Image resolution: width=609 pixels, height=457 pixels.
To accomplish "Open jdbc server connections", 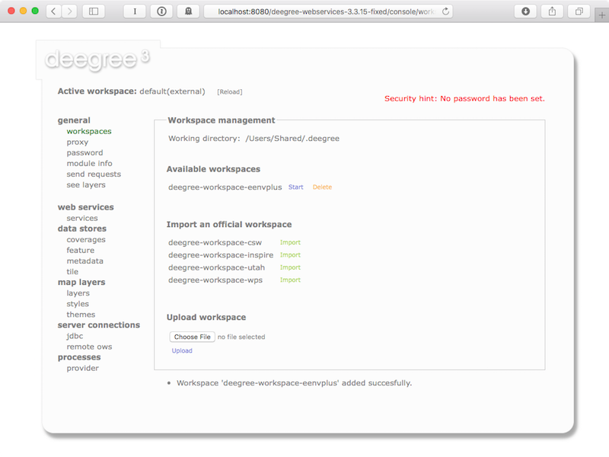I will tap(75, 336).
